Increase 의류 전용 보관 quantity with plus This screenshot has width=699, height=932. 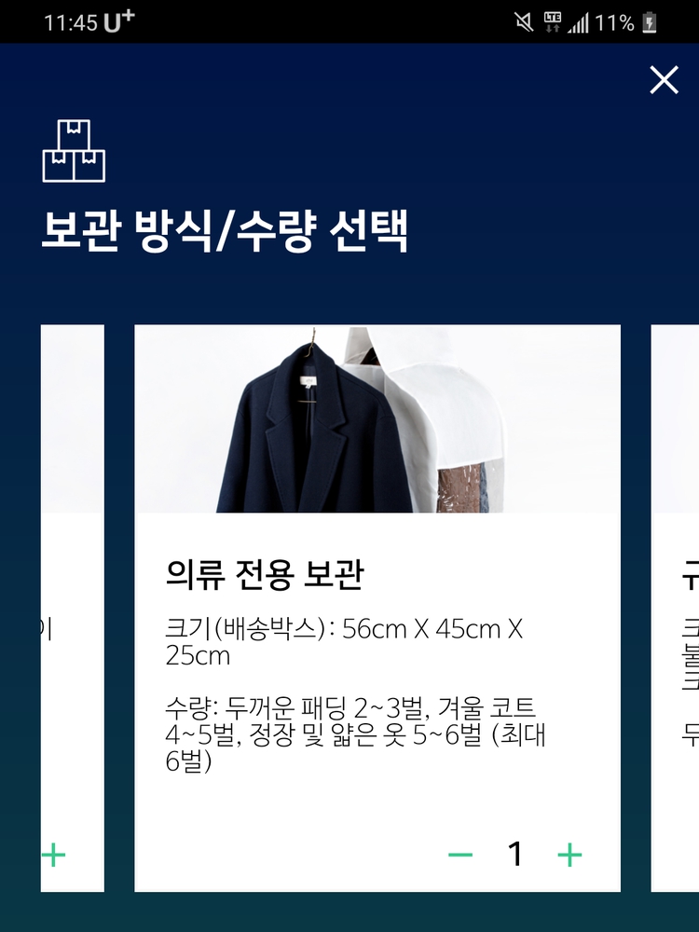[569, 855]
